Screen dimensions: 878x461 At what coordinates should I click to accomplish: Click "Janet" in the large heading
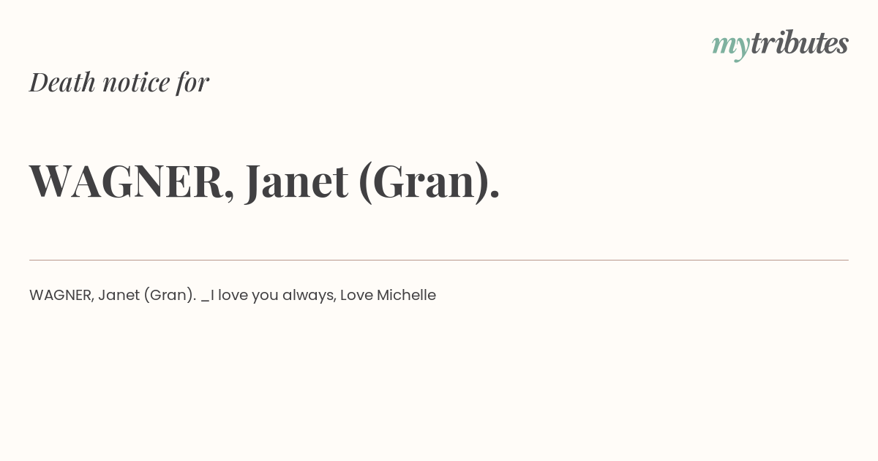point(296,181)
